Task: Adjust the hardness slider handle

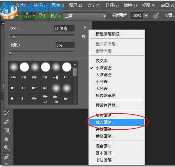Action: pyautogui.click(x=10, y=53)
